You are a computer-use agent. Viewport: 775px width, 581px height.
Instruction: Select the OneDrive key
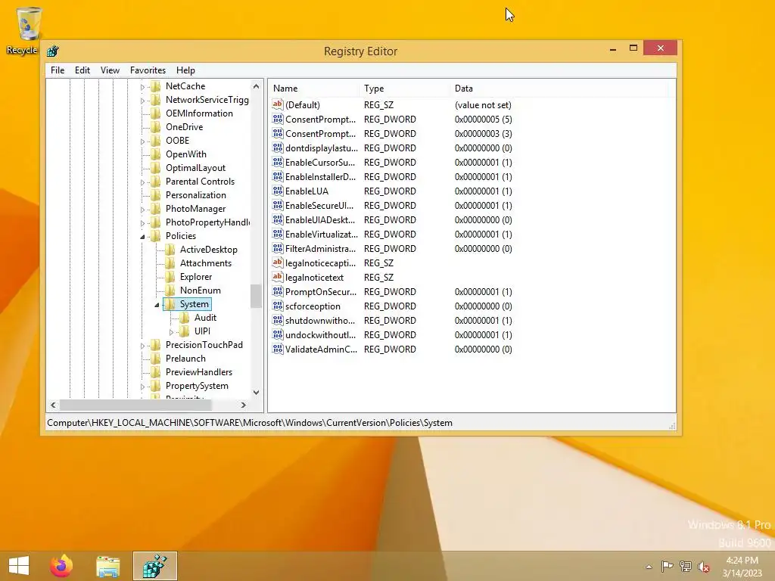(x=184, y=127)
